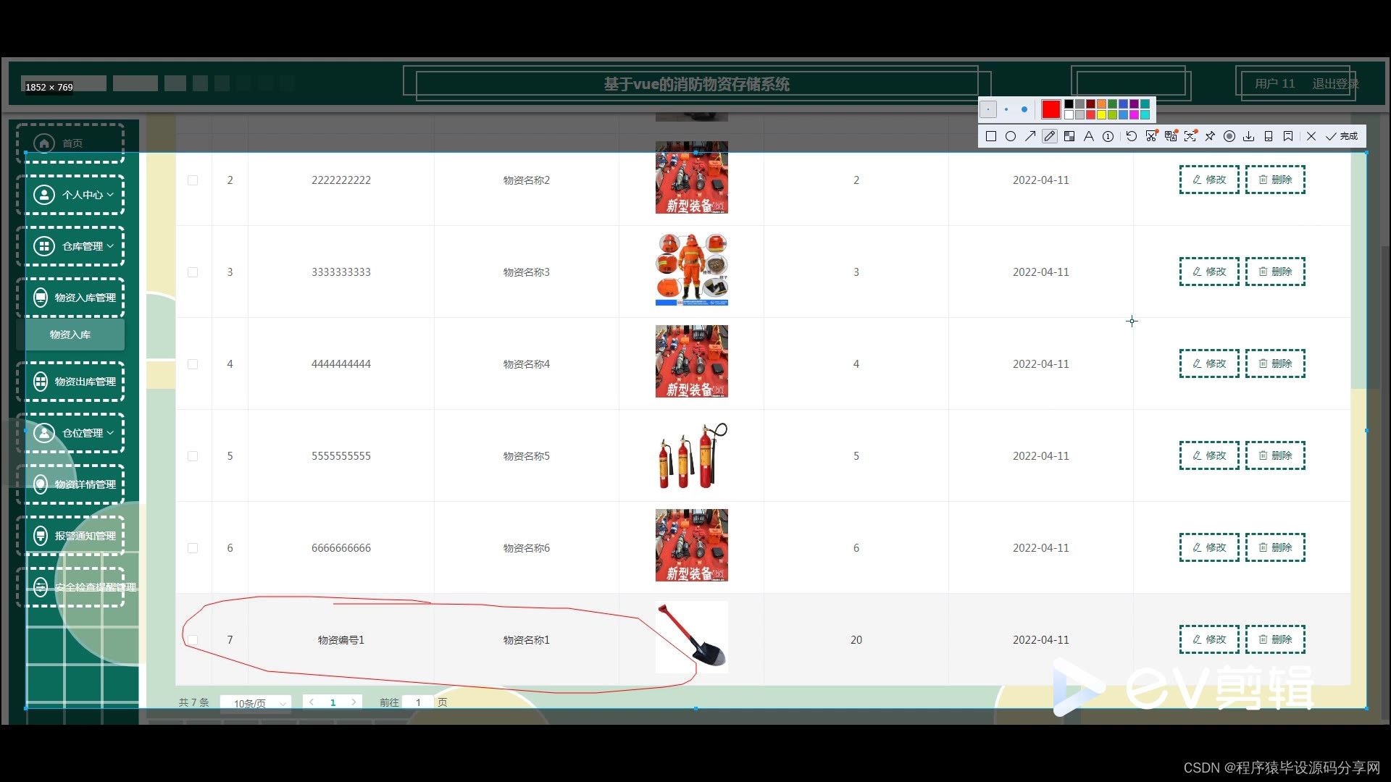Click 删除 for 物资名称6 row
Image resolution: width=1391 pixels, height=782 pixels.
(x=1275, y=547)
